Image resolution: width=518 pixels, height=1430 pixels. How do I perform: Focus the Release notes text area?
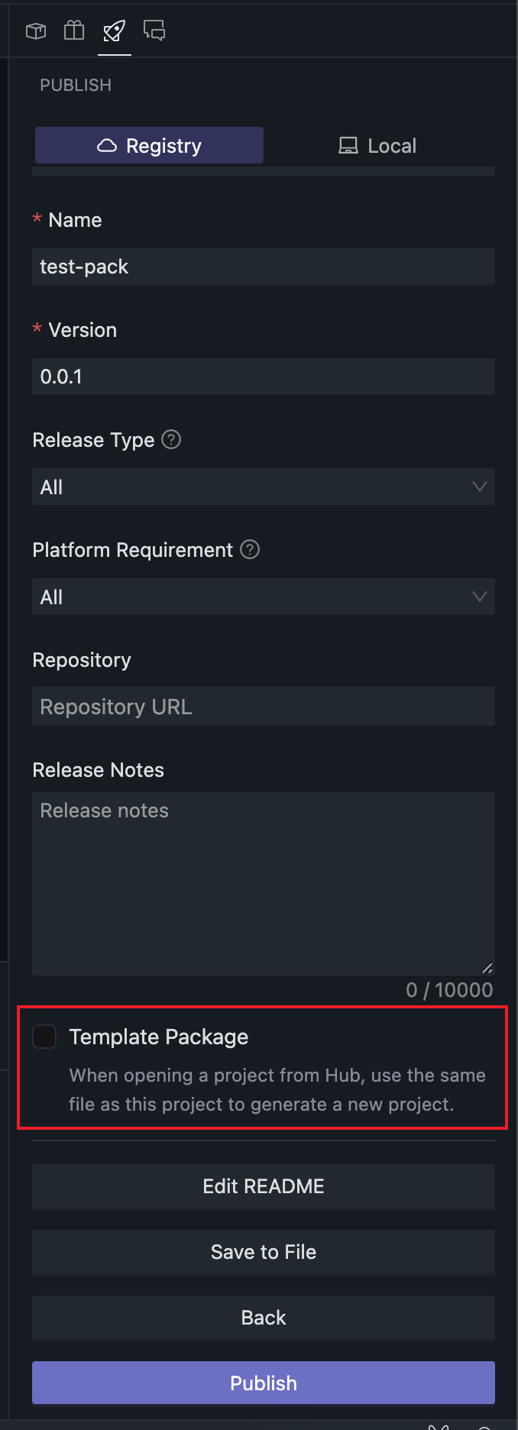click(x=263, y=883)
